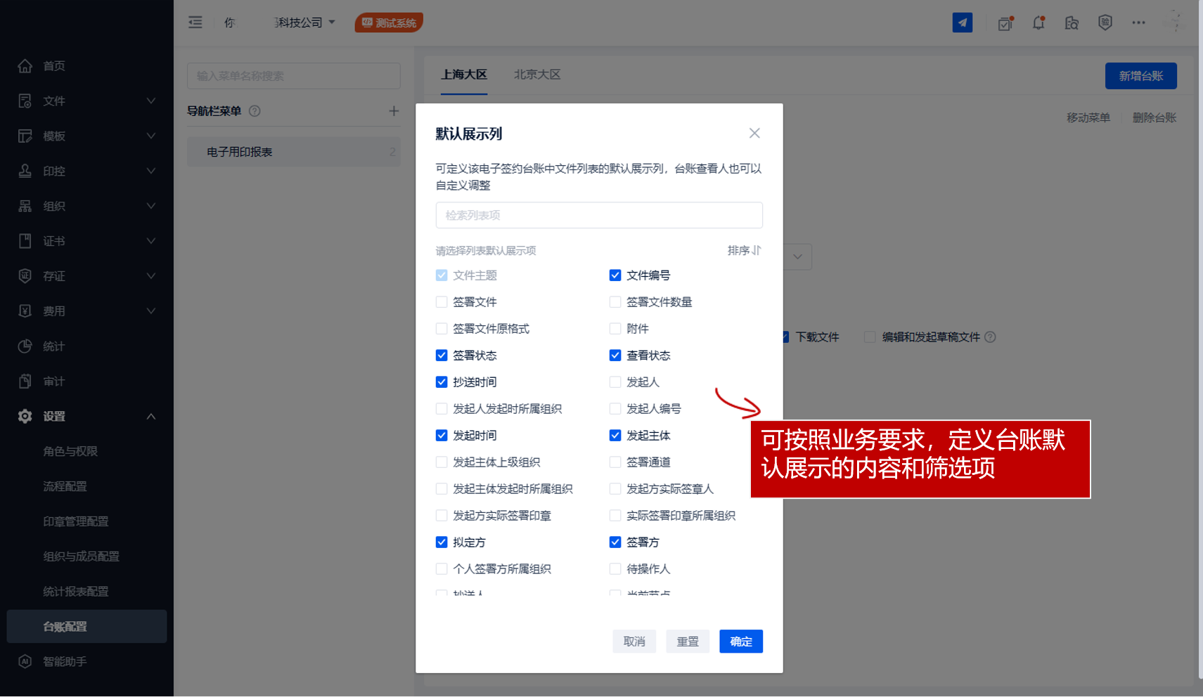Click the home icon in the sidebar
The width and height of the screenshot is (1203, 697).
click(x=25, y=66)
